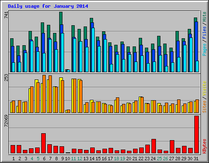
Task: Click the day 16 cyan Pages bar
Action: (105, 55)
